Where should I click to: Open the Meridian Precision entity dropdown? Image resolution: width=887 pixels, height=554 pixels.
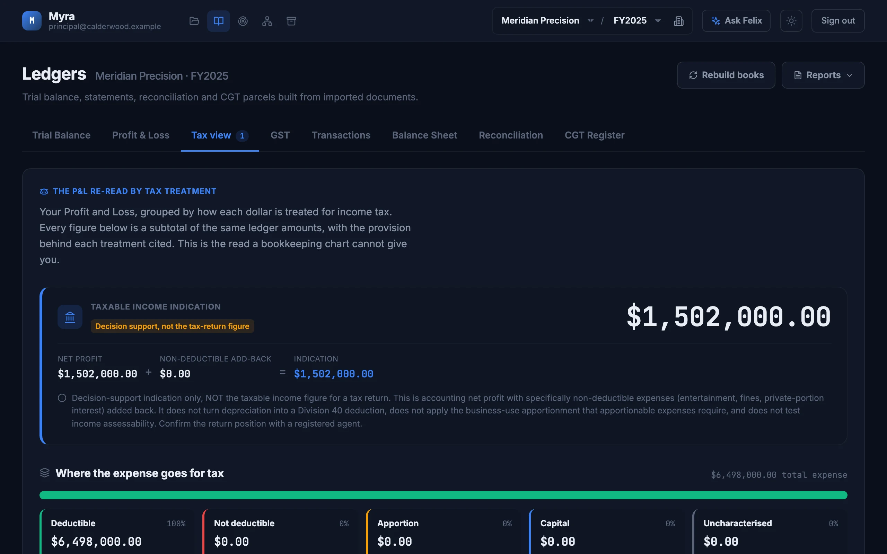point(547,20)
